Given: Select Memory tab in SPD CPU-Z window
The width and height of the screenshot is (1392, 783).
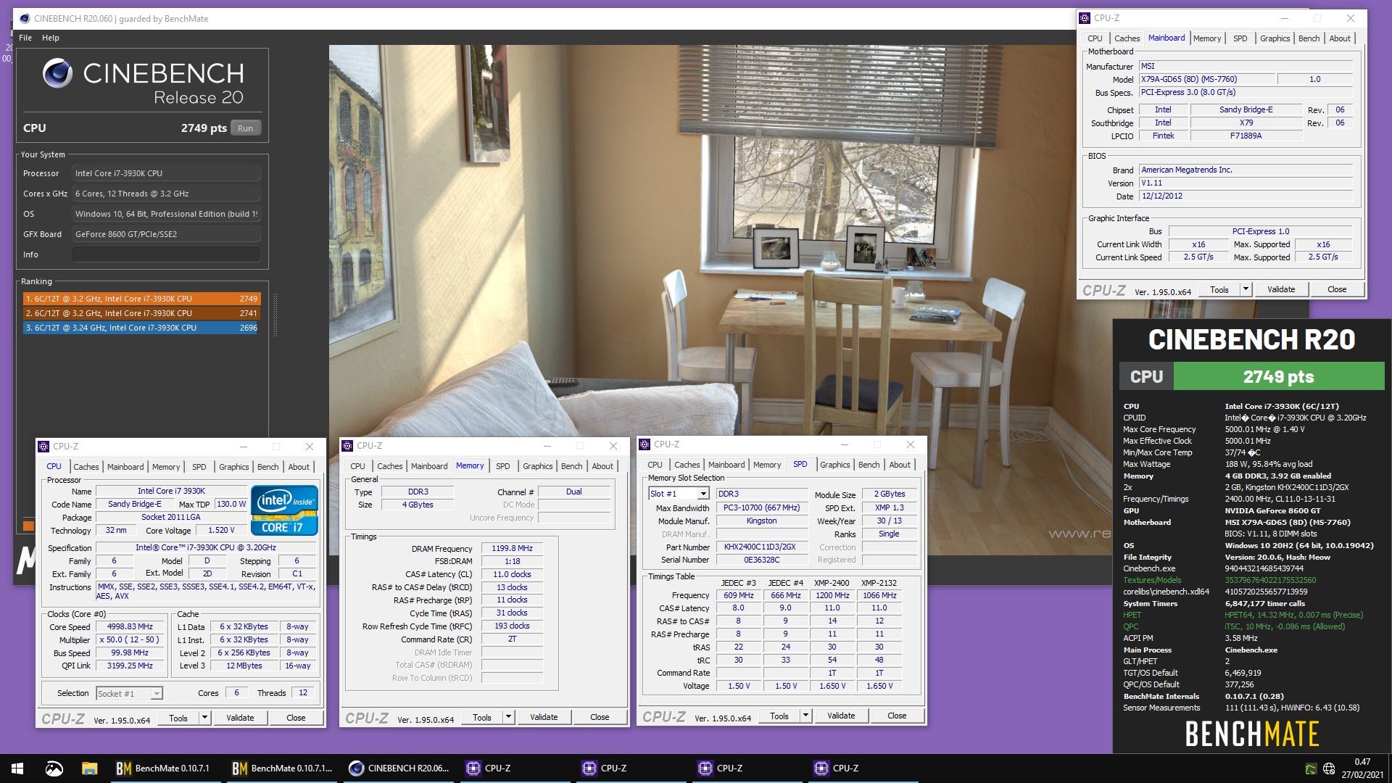Looking at the screenshot, I should click(x=767, y=465).
